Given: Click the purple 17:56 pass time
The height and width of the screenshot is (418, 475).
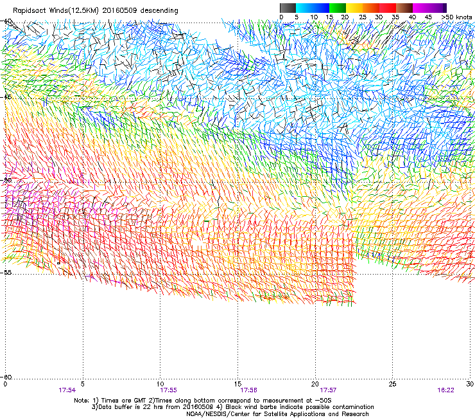Looking at the screenshot, I should tap(248, 390).
